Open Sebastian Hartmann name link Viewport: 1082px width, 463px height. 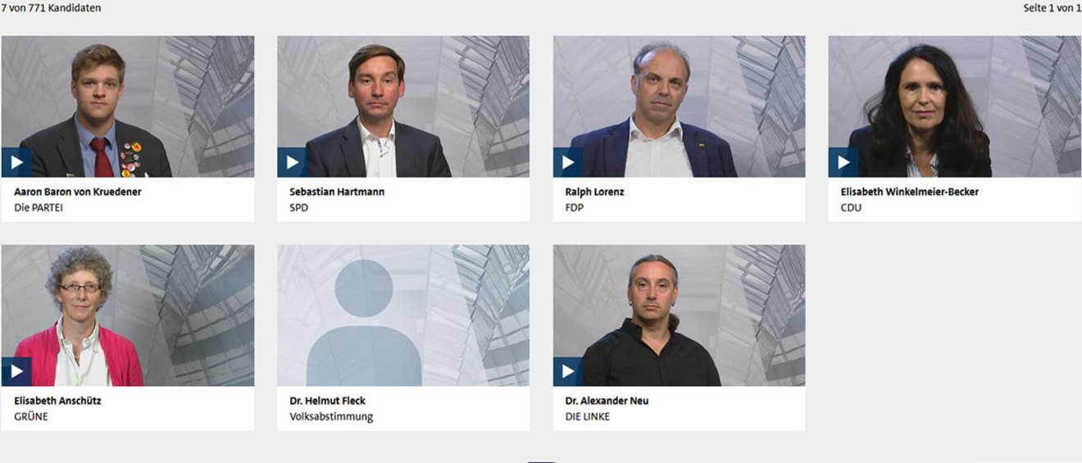point(337,192)
